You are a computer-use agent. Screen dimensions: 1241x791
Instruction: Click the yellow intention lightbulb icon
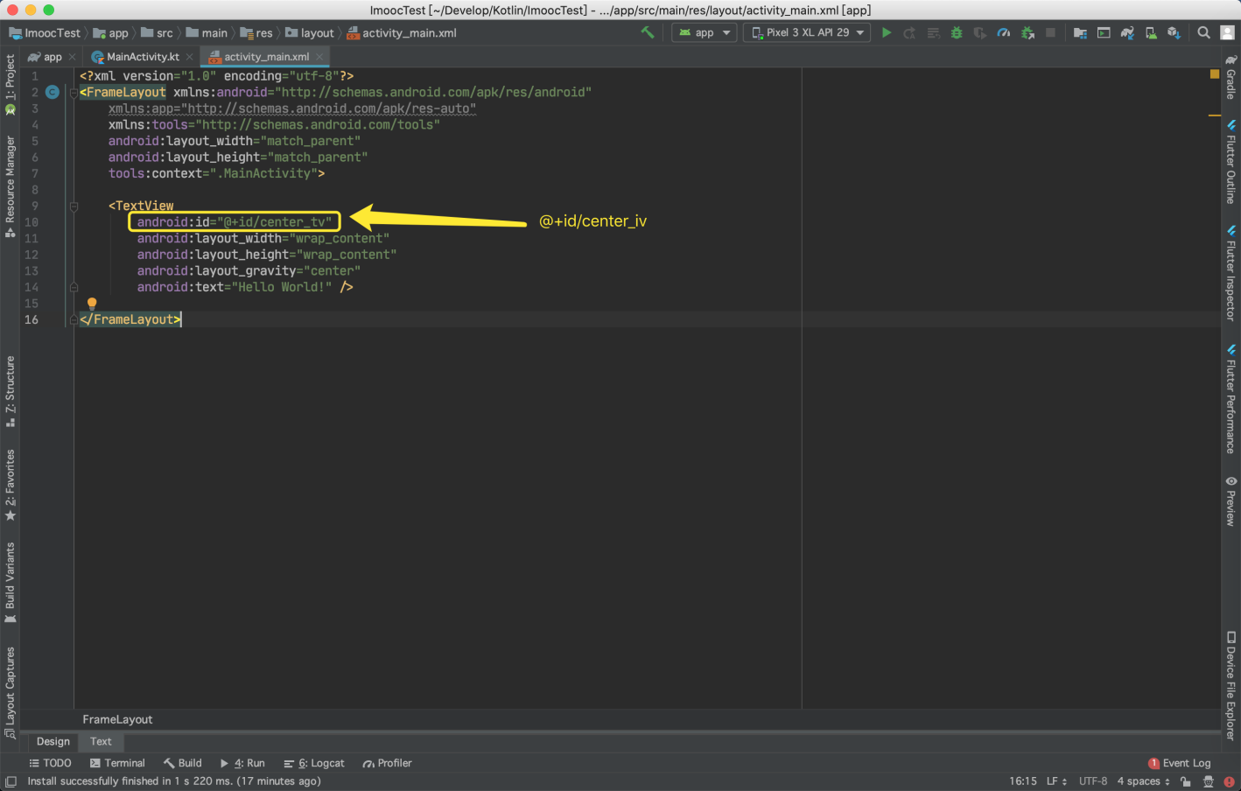click(92, 304)
